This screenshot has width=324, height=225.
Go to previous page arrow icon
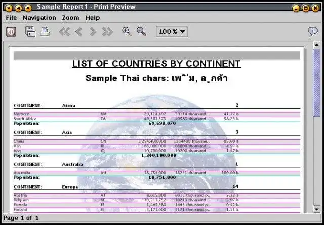coord(79,32)
